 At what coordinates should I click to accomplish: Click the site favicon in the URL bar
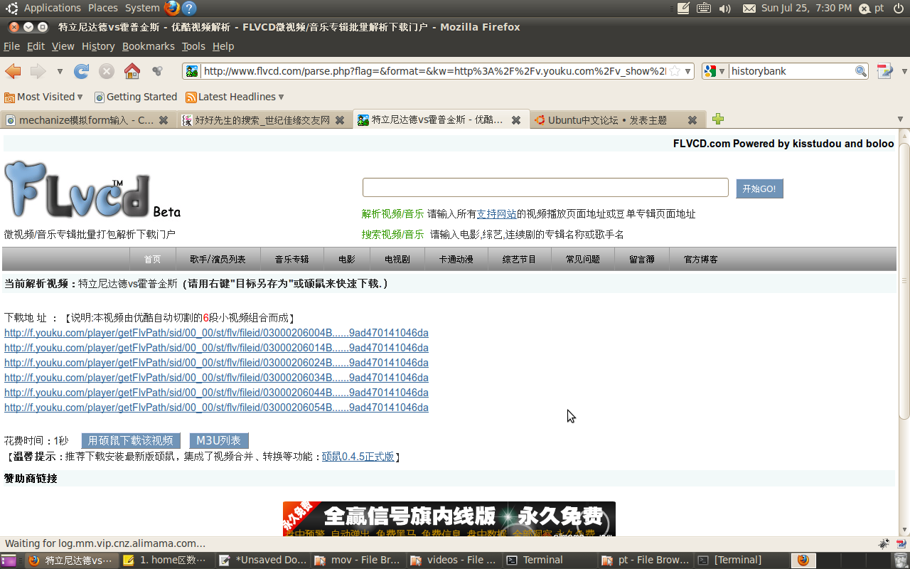192,71
